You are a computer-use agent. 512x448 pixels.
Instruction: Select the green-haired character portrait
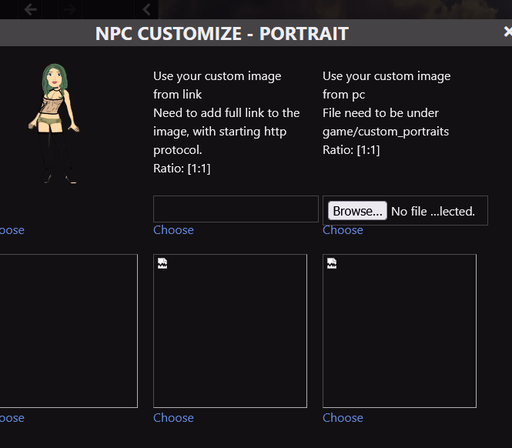click(54, 123)
